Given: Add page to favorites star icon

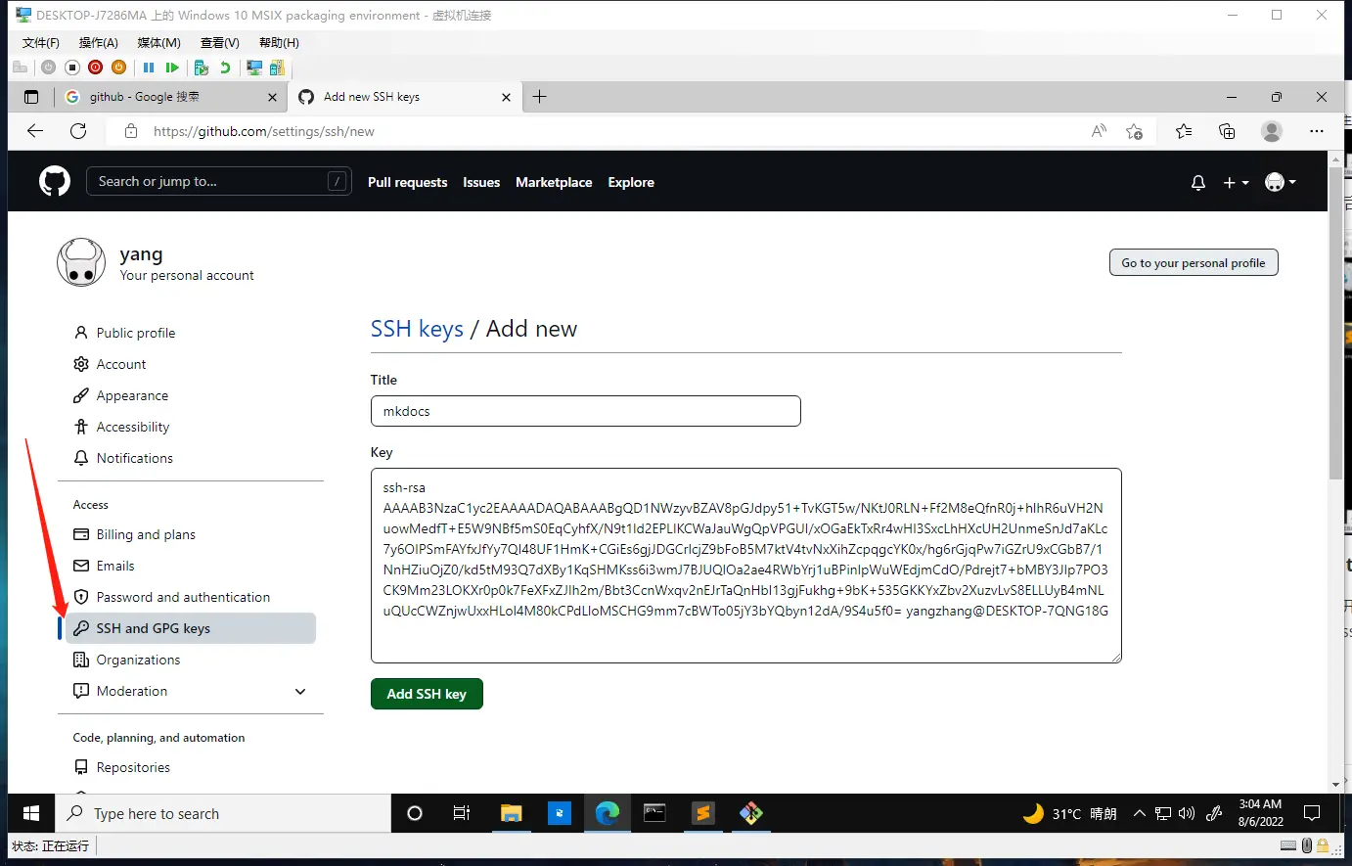Looking at the screenshot, I should click(x=1134, y=131).
